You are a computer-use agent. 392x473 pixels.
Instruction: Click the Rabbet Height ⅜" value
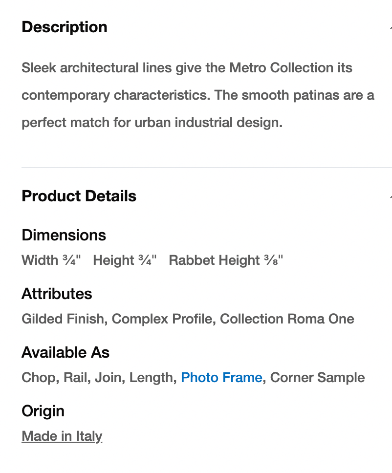pos(226,260)
